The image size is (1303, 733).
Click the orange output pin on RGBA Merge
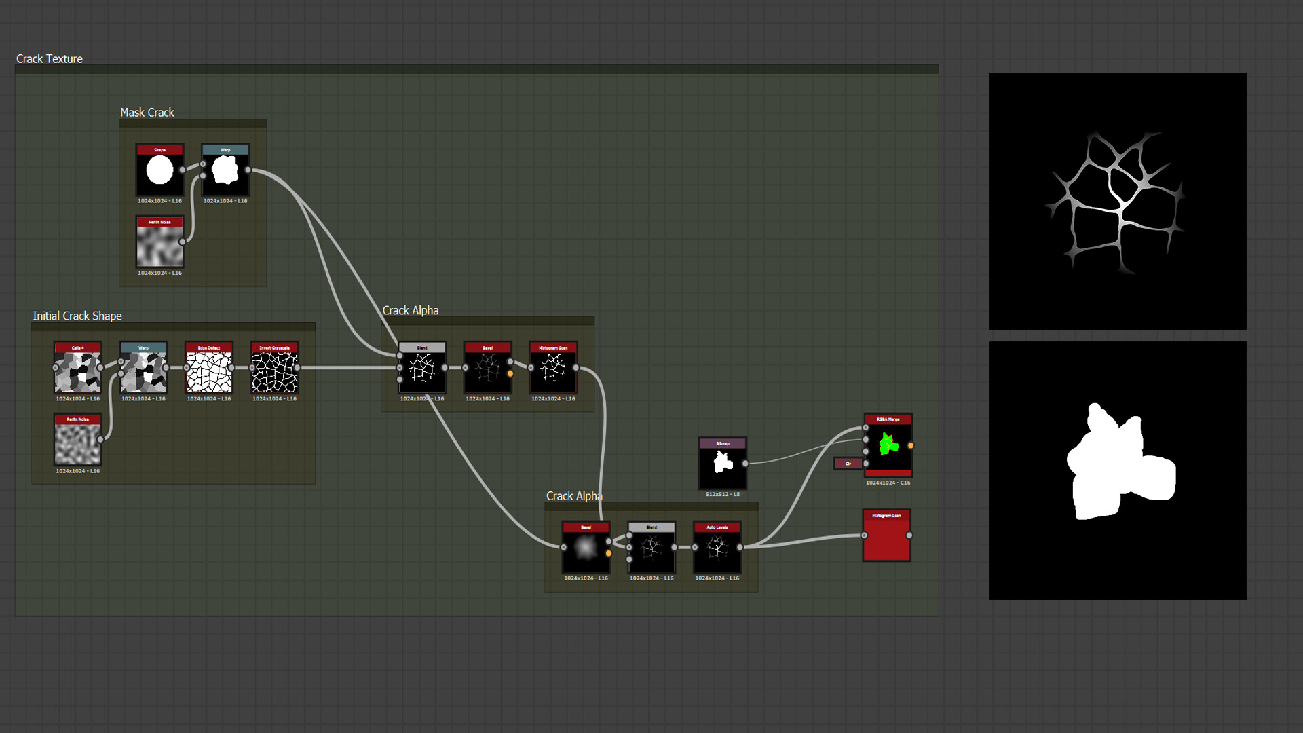pyautogui.click(x=911, y=446)
